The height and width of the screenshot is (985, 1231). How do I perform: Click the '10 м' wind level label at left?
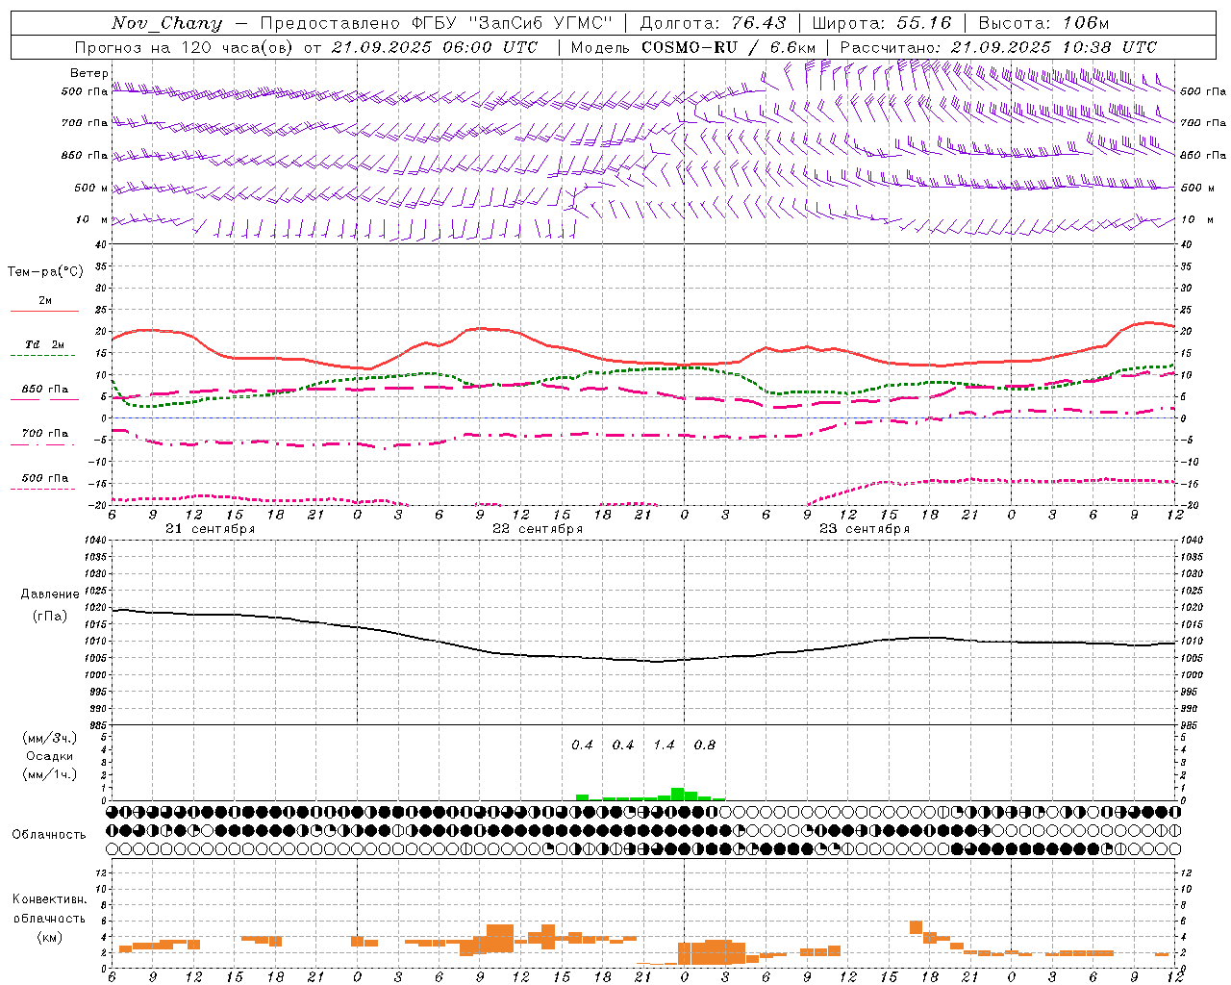pos(92,219)
